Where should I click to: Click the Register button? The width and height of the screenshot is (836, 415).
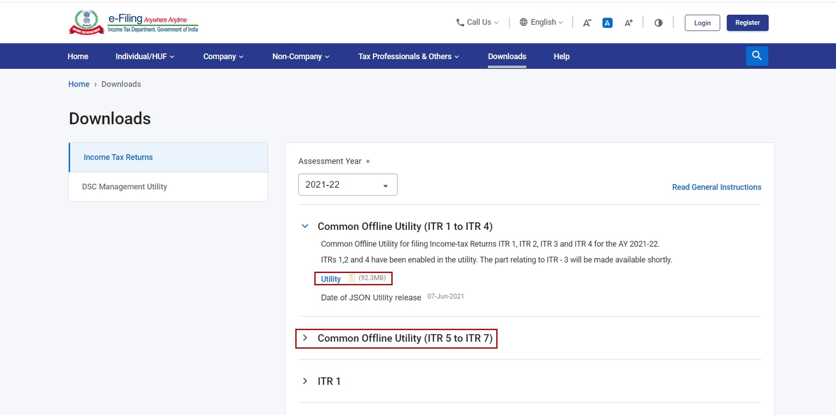pos(747,22)
